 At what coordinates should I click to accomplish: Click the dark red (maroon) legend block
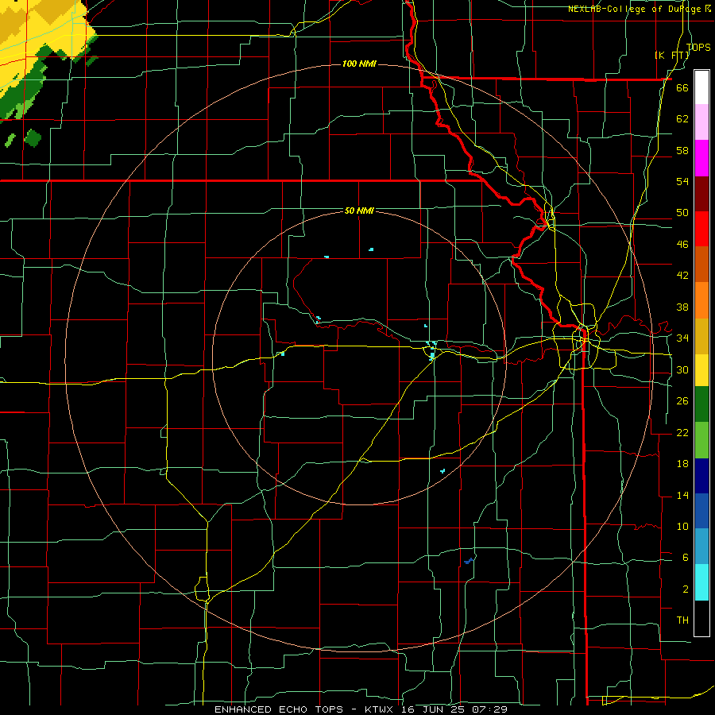click(x=701, y=194)
